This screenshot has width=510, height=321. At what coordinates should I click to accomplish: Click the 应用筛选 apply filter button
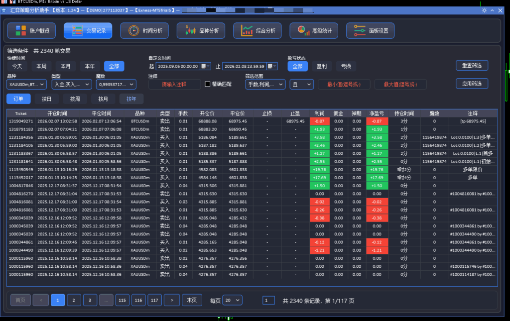coord(472,84)
